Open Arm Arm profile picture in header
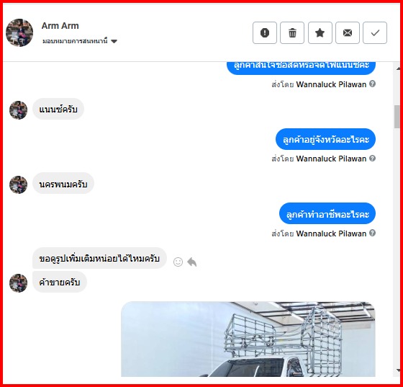This screenshot has height=387, width=403. pyautogui.click(x=19, y=32)
